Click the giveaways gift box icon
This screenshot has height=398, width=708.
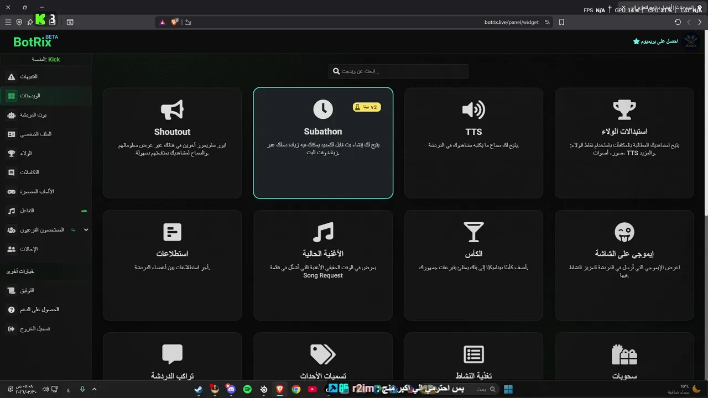pos(624,354)
